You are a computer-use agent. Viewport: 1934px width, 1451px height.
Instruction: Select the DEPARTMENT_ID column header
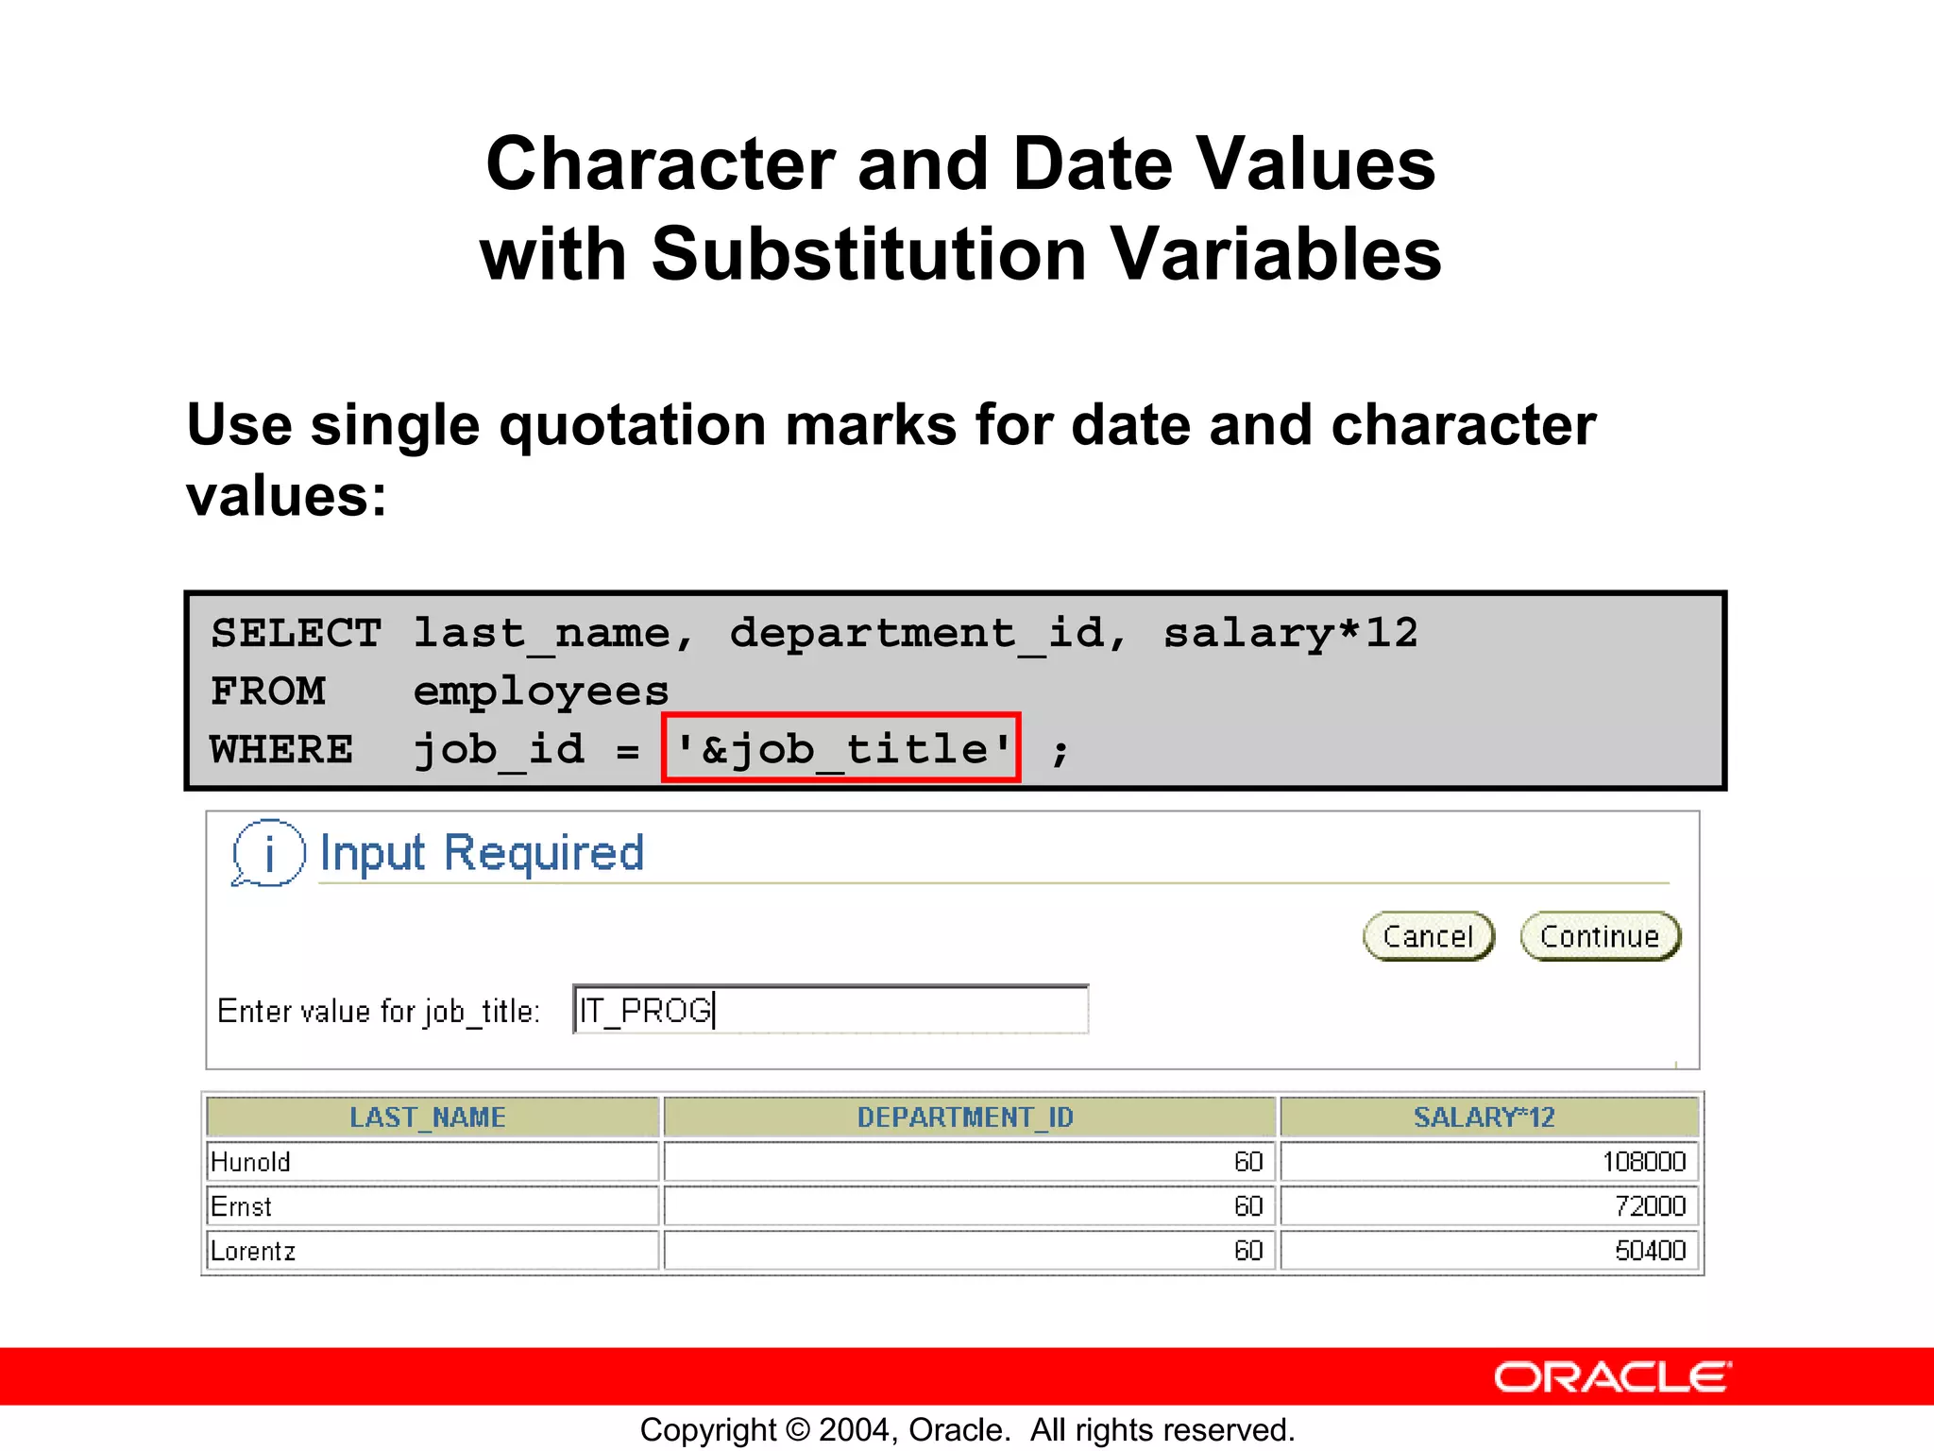[x=966, y=1118]
